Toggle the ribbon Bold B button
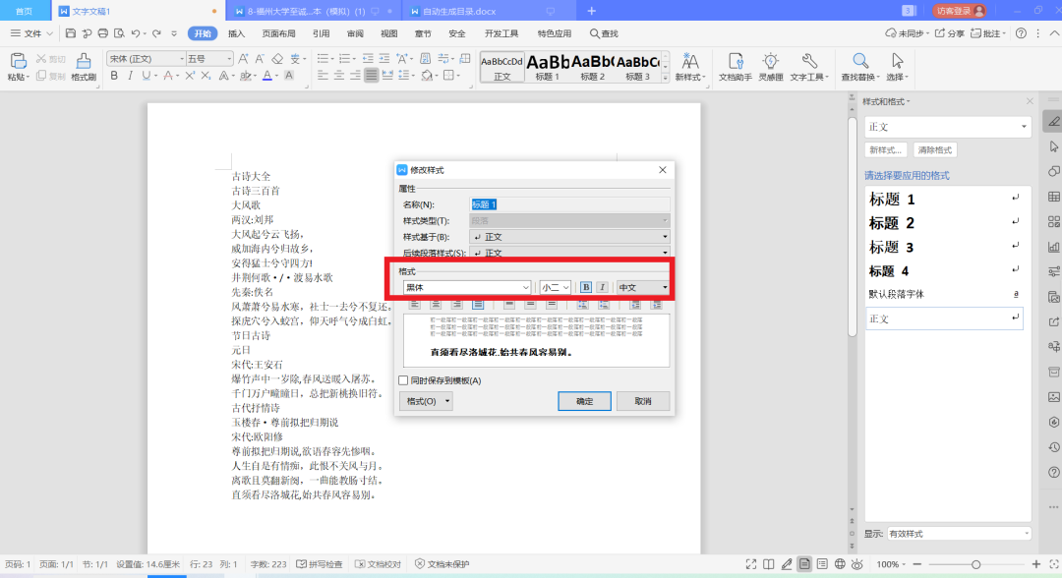Screen dimensions: 1062x578 [x=114, y=76]
